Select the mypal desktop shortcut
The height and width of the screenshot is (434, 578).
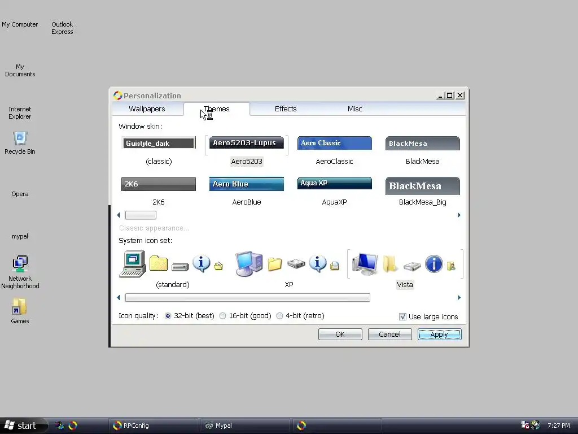(20, 237)
